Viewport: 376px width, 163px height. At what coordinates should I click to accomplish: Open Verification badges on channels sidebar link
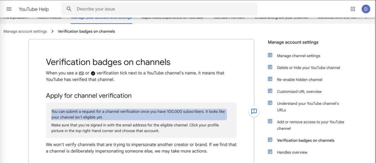tap(305, 140)
